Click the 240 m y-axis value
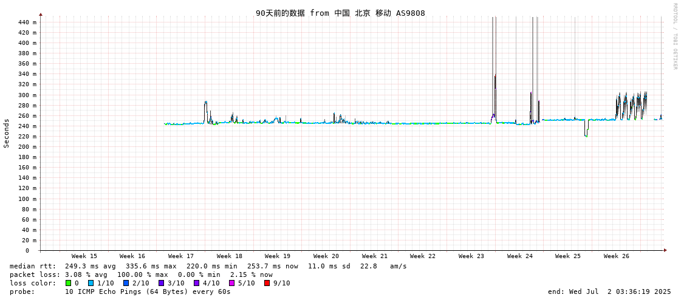The width and height of the screenshot is (681, 300). click(27, 126)
